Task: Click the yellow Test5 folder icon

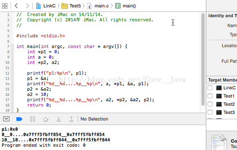Action: 65,6
